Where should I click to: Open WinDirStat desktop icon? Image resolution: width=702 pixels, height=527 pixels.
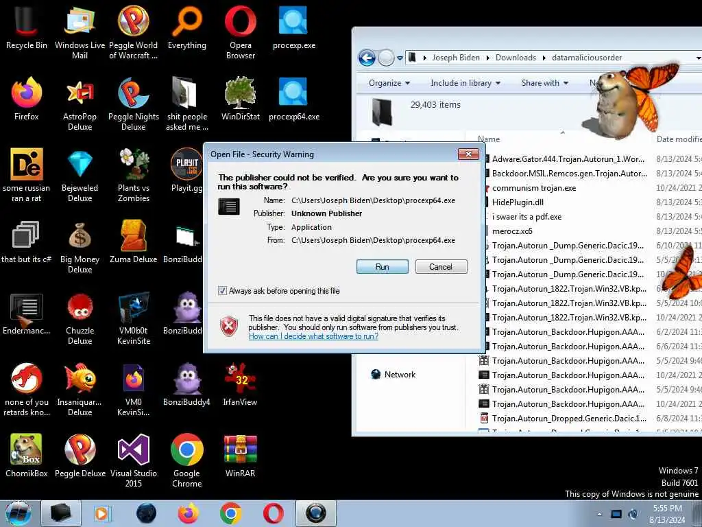tap(241, 99)
